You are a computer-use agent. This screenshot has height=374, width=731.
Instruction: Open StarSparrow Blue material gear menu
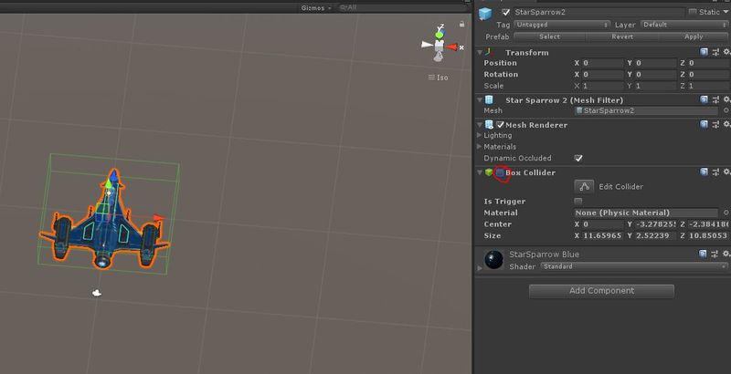point(726,254)
